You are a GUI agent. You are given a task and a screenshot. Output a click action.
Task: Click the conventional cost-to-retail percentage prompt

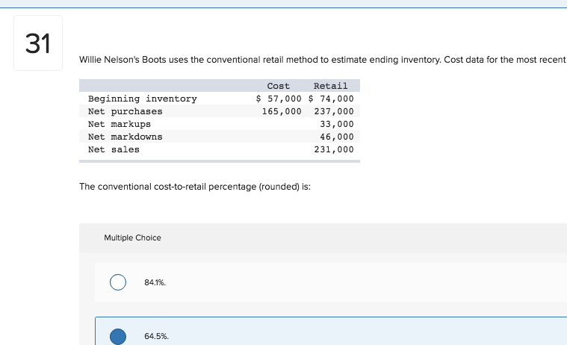[x=195, y=187]
